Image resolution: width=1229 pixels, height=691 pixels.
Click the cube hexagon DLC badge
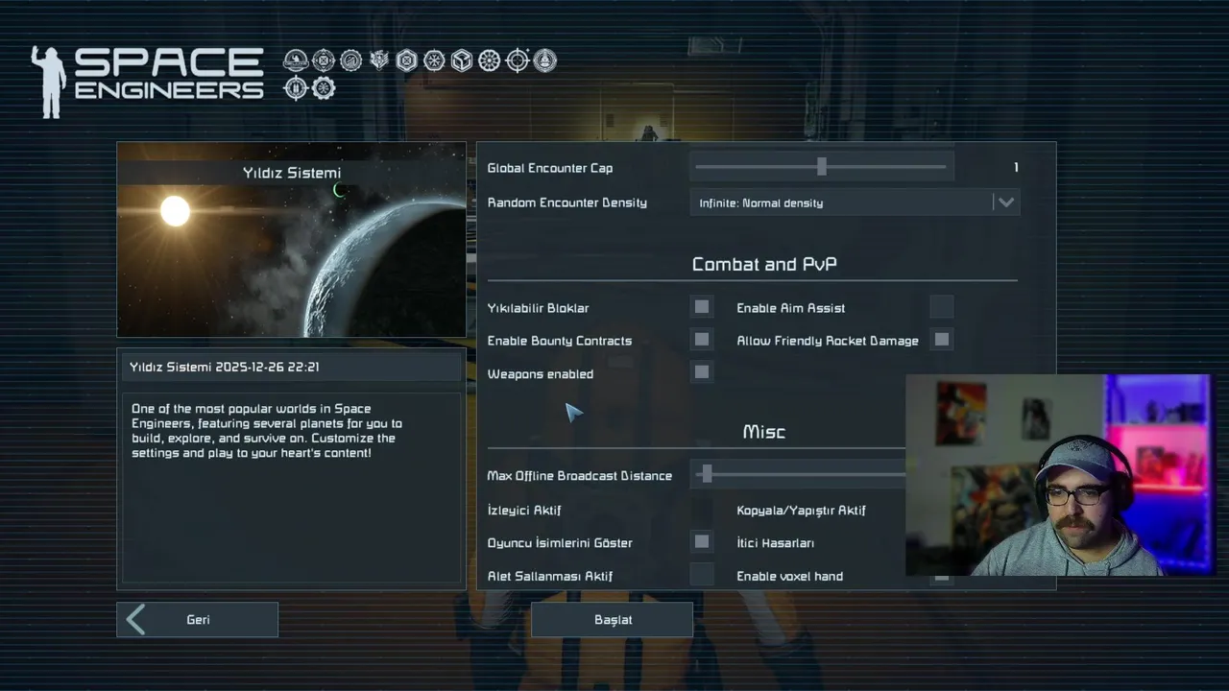pyautogui.click(x=462, y=60)
